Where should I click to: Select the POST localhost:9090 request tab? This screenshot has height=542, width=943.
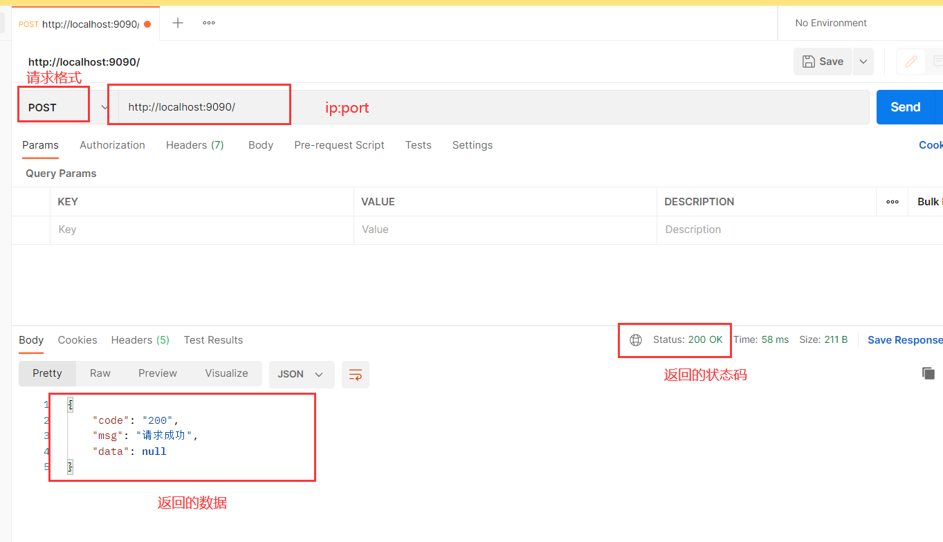point(85,24)
